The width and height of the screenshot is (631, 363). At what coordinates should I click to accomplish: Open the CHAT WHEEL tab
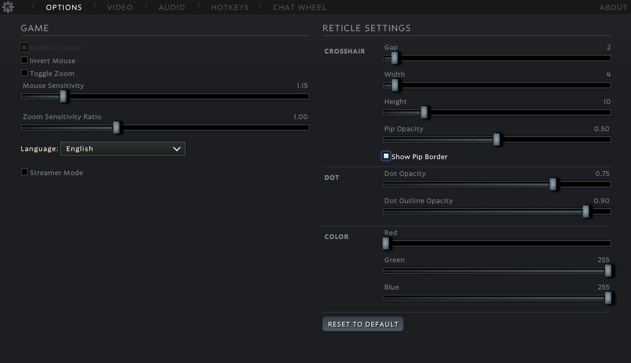pos(299,7)
